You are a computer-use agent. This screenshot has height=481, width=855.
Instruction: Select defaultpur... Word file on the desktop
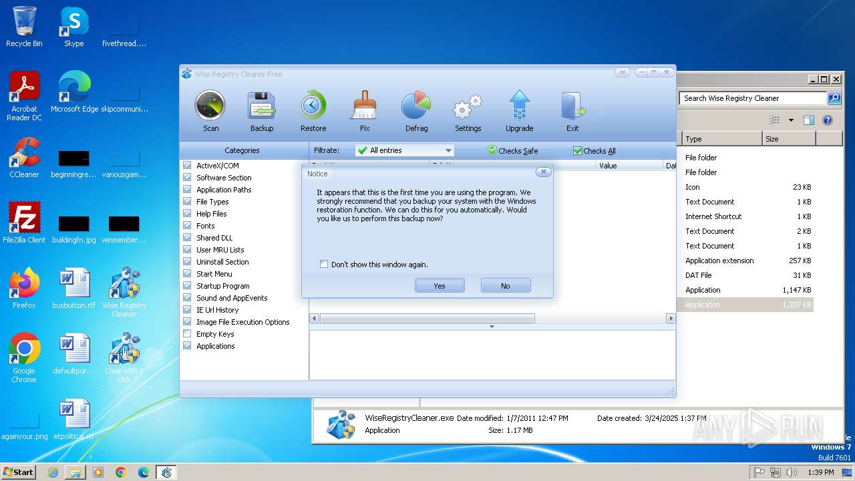74,354
